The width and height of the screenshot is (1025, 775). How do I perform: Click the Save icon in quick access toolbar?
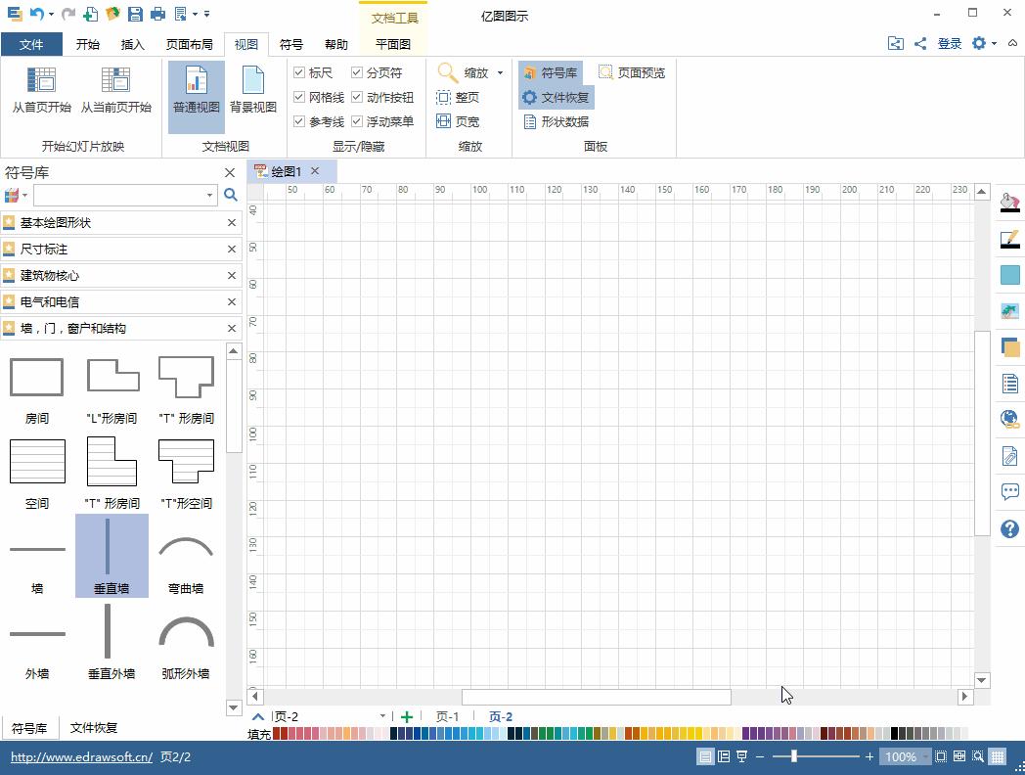tap(135, 13)
